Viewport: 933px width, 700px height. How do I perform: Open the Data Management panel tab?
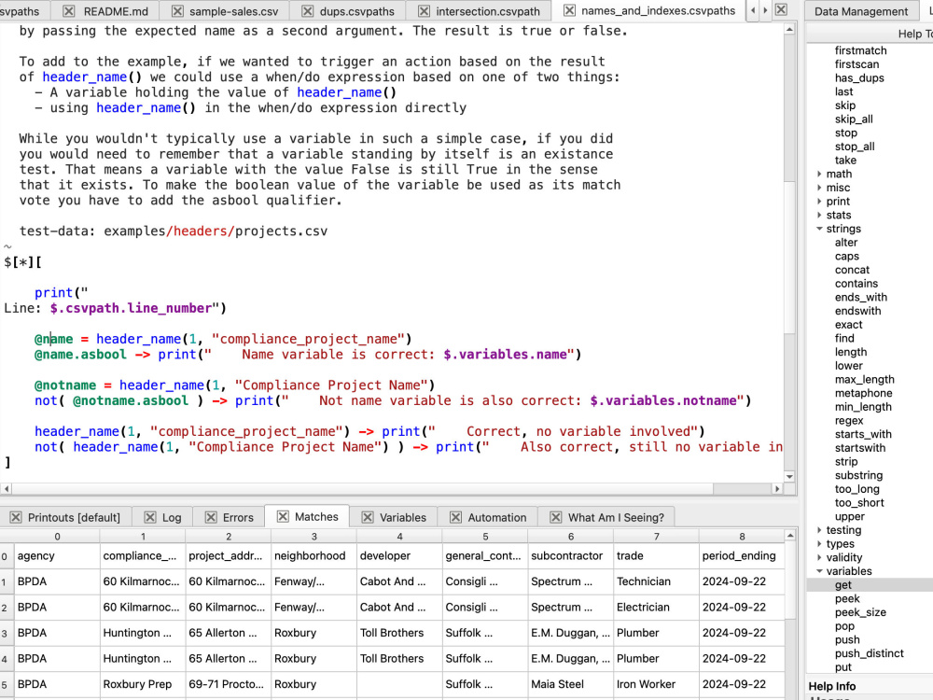[861, 11]
